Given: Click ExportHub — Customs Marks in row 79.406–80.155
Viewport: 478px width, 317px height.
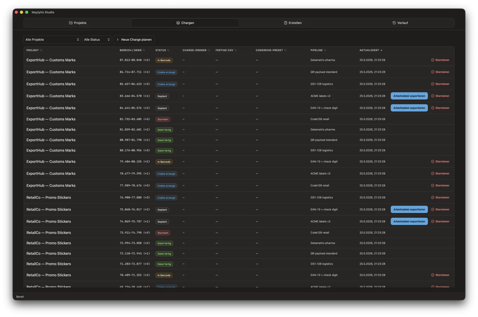Looking at the screenshot, I should pyautogui.click(x=51, y=161).
